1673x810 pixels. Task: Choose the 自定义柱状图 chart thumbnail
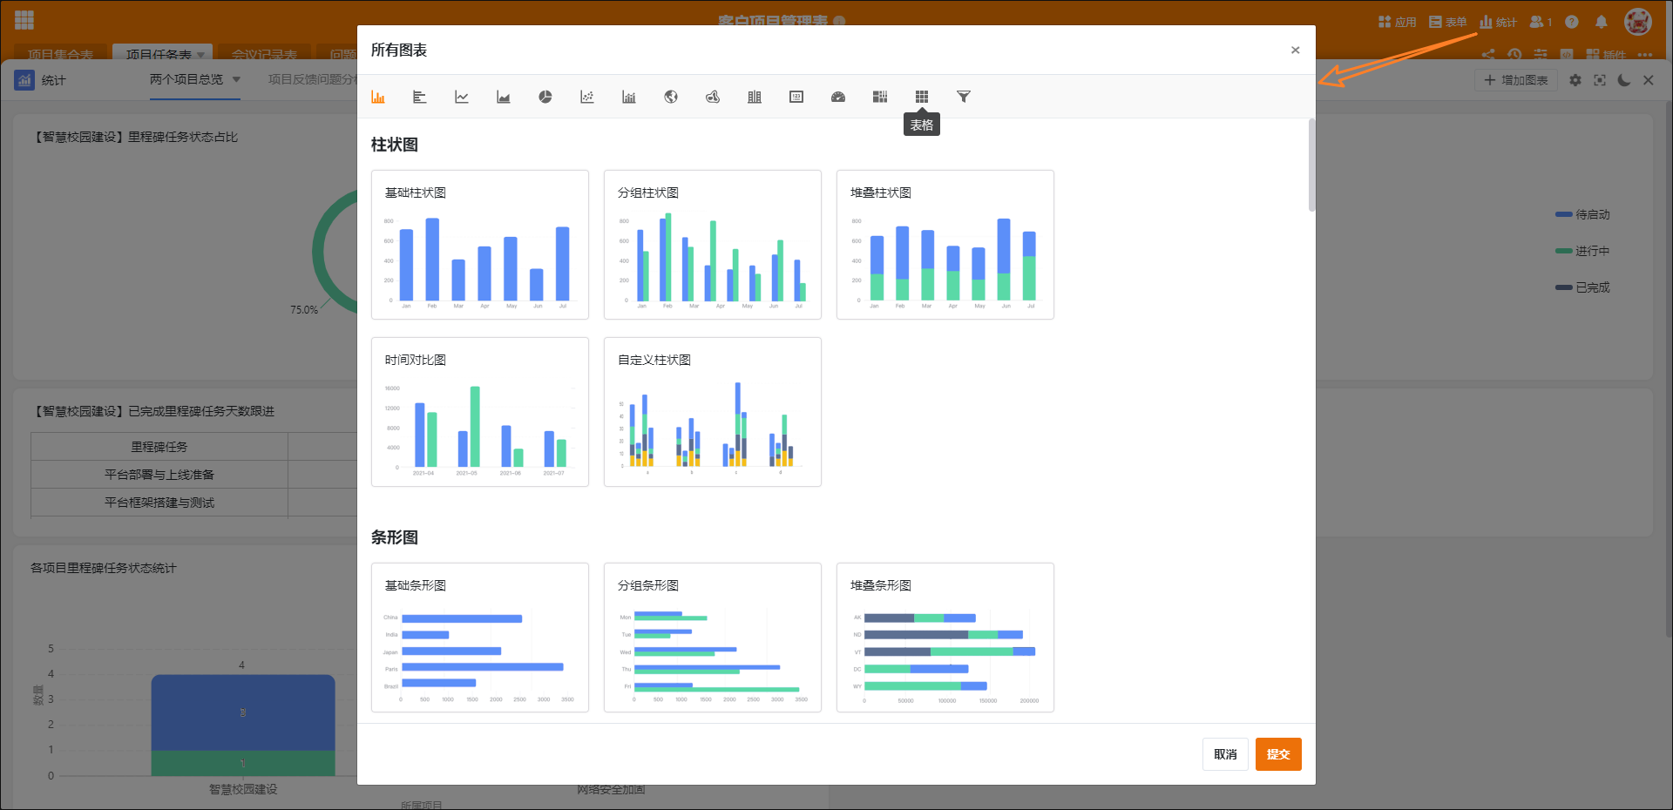[x=713, y=412]
